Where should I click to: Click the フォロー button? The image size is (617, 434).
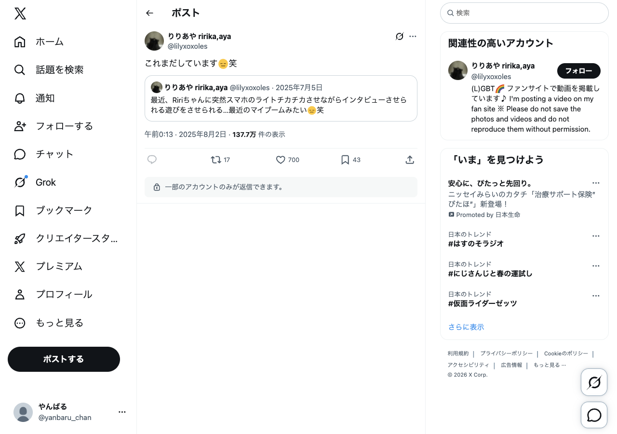coord(578,71)
